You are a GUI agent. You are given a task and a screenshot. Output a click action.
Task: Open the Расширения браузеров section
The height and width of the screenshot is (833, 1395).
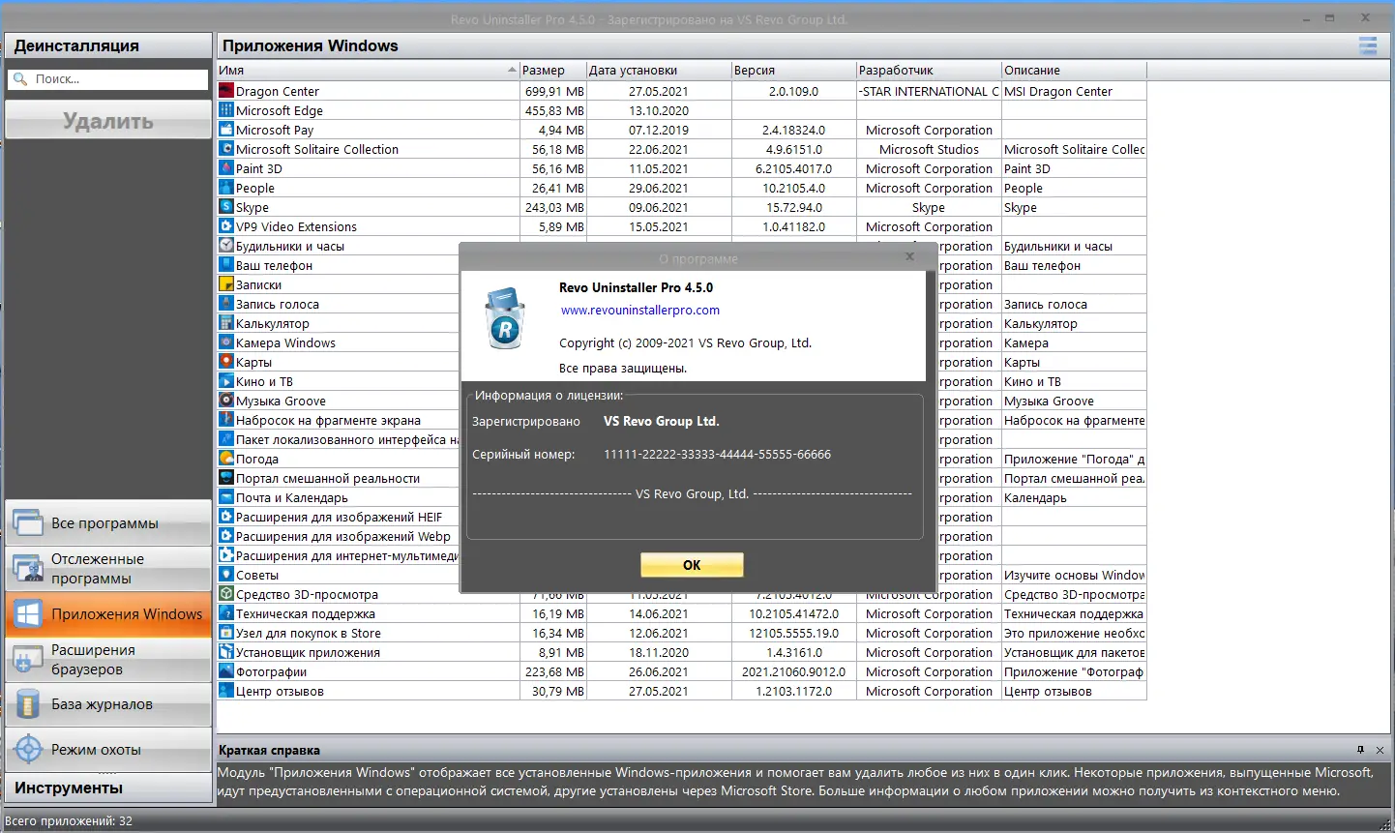click(108, 659)
